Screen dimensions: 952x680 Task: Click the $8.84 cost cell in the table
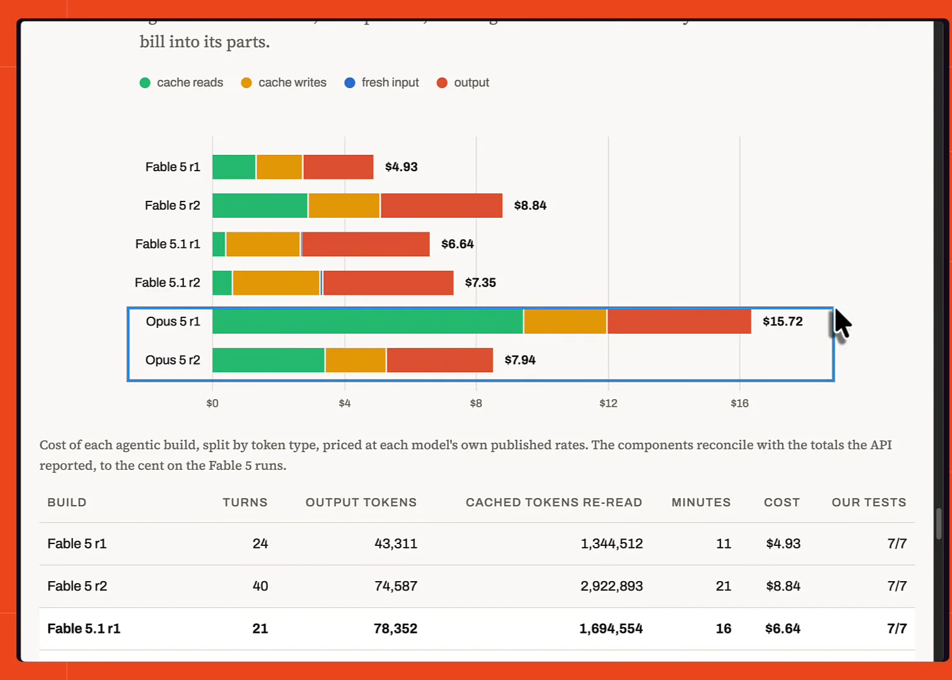pos(783,586)
